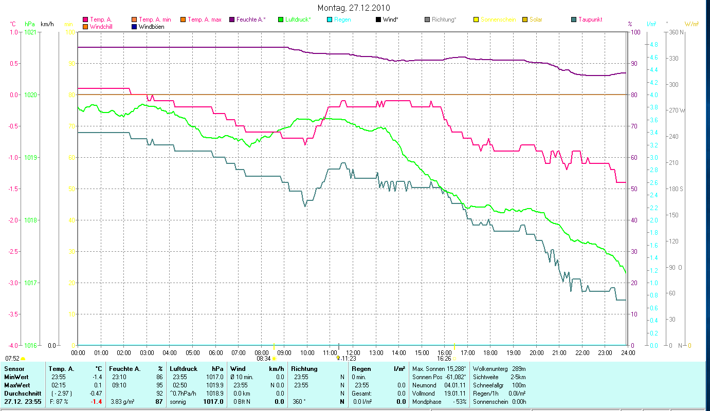Click the 3.83 g/m³ absolute humidity value

pyautogui.click(x=122, y=402)
